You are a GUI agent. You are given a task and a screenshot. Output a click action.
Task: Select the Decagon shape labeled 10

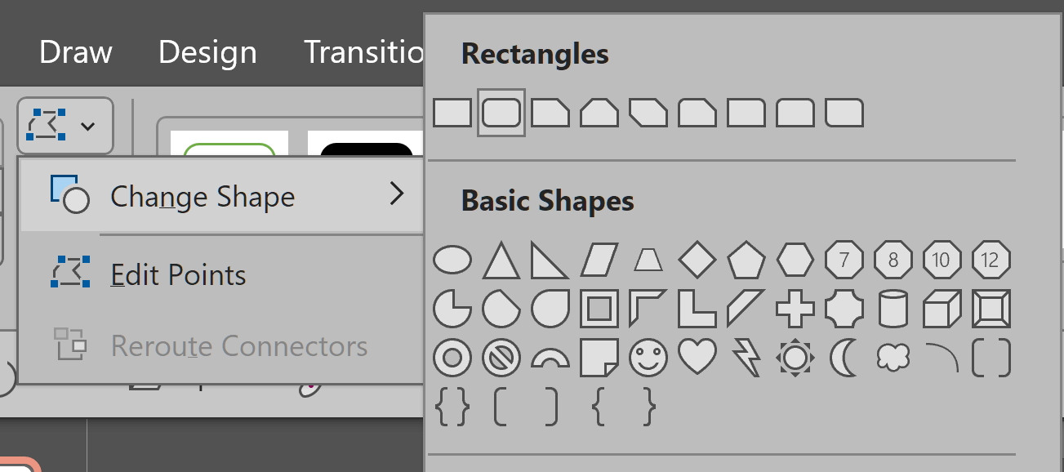click(942, 260)
